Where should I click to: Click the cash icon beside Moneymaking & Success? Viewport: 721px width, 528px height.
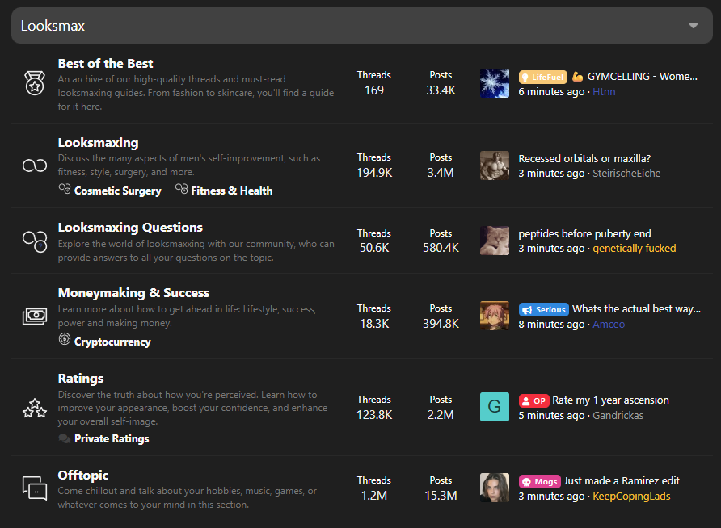point(34,316)
